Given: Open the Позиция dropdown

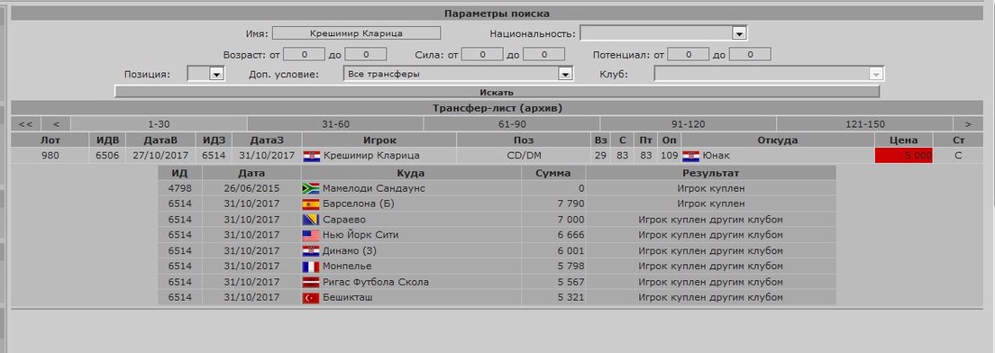Looking at the screenshot, I should click(x=216, y=74).
